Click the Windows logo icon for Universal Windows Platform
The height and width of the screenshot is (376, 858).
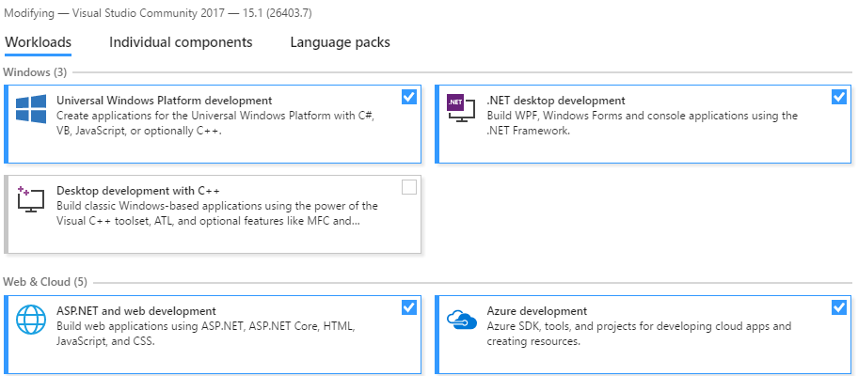[31, 109]
